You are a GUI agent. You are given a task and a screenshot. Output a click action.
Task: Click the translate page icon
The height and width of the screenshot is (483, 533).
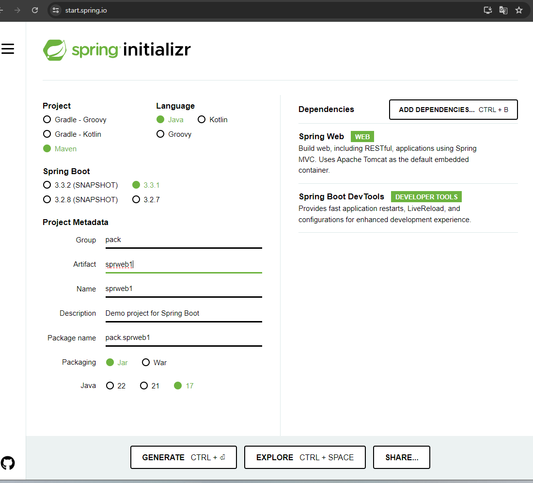503,10
